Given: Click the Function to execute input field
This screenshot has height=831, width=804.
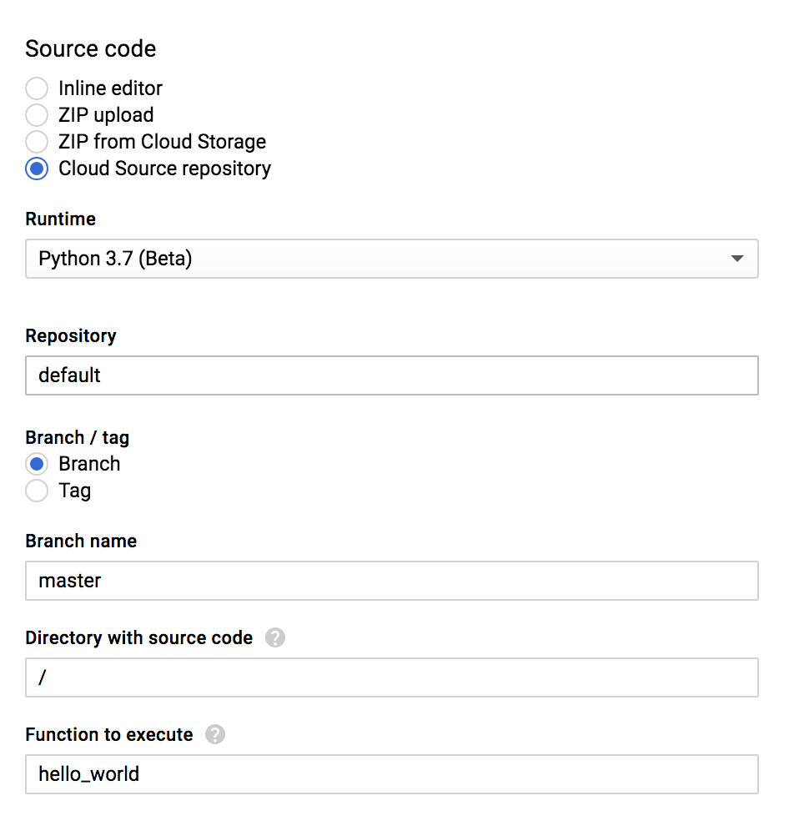Looking at the screenshot, I should tap(392, 774).
